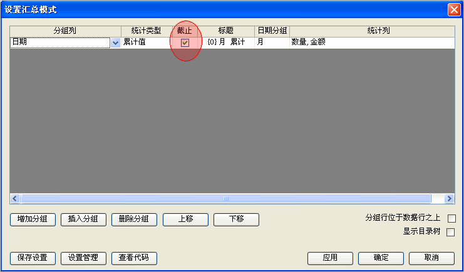Confirm with the 确定 button
This screenshot has height=272, width=464.
click(381, 258)
